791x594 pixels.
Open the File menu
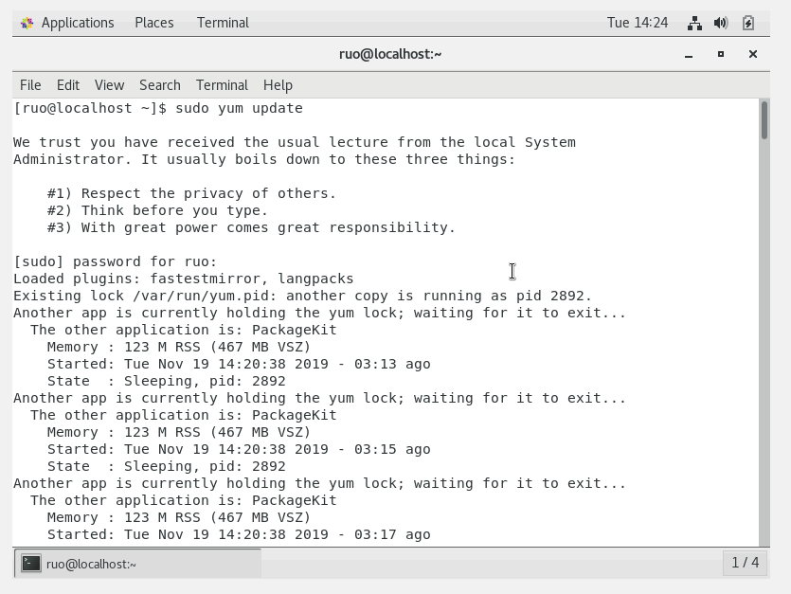[30, 85]
